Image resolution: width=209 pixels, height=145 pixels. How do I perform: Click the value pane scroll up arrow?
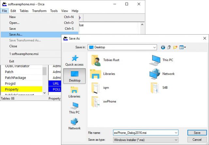(x=142, y=24)
